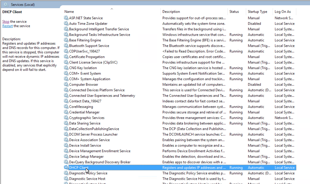Image resolution: width=310 pixels, height=184 pixels.
Task: Click the Base Filtering Engine service icon
Action: point(66,40)
